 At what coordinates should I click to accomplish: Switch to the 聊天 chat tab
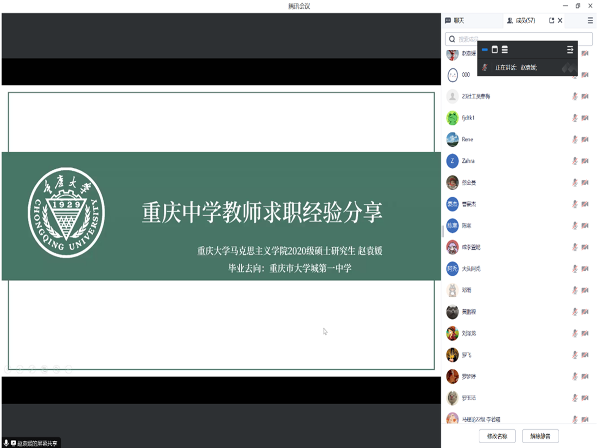click(454, 20)
